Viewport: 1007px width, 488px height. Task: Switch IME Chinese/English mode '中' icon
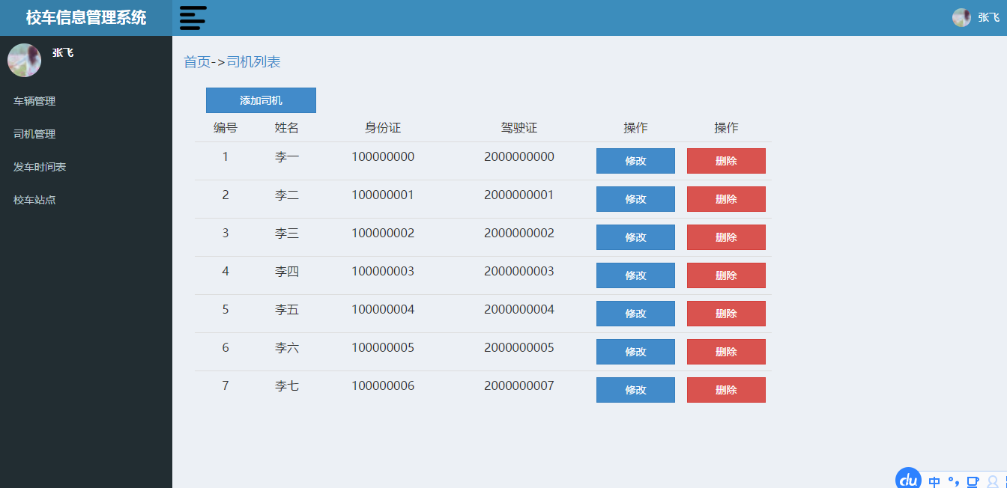pyautogui.click(x=934, y=482)
